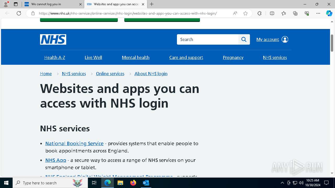Open the Settings and more menu
335x188 pixels.
[x=318, y=13]
